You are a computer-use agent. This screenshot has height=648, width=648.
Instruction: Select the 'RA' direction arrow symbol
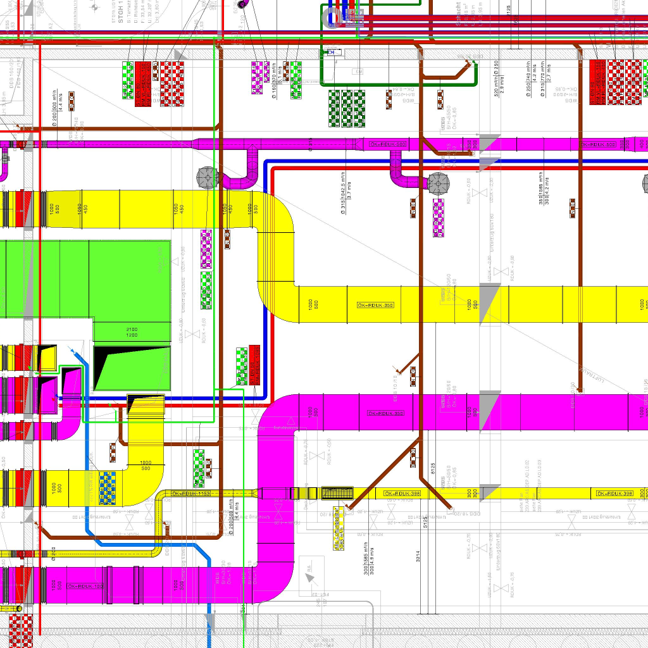pos(310,575)
